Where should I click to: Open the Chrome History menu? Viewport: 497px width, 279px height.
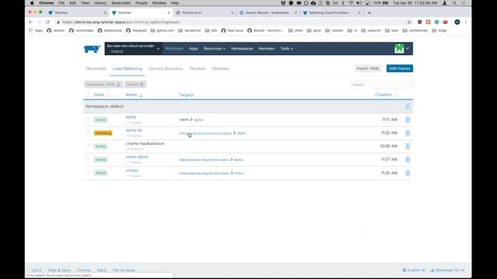(100, 3)
